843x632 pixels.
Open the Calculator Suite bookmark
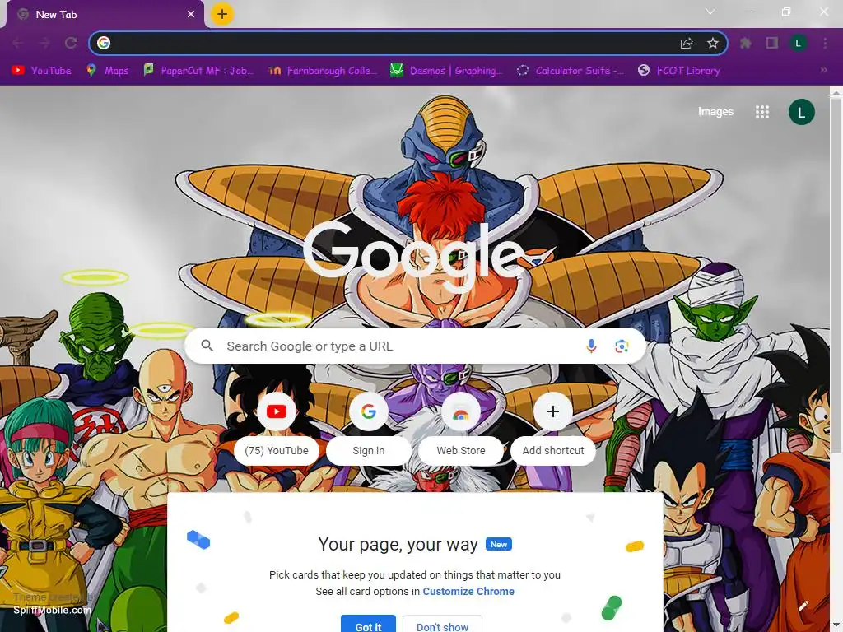(571, 71)
